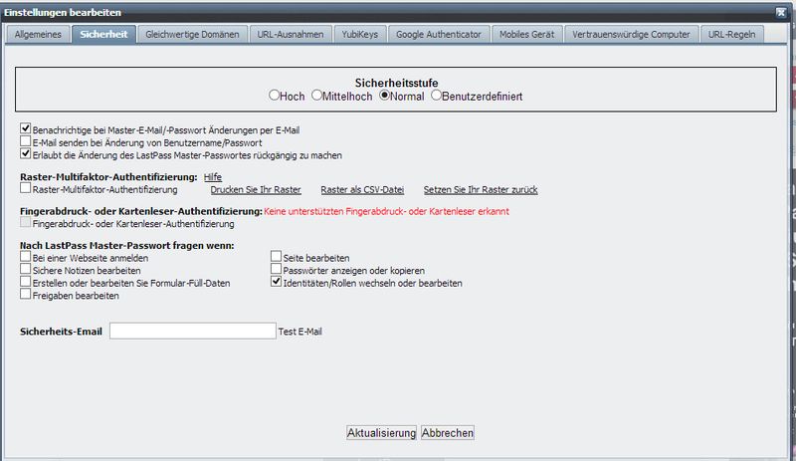Screen dimensions: 796x461
Task: Open the Hilfe link for Raster authentication
Action: click(x=213, y=177)
